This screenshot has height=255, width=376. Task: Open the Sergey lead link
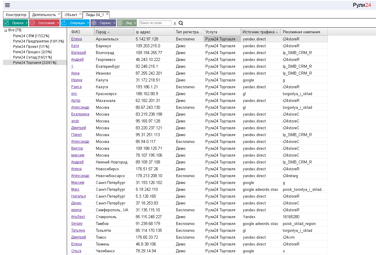77,223
